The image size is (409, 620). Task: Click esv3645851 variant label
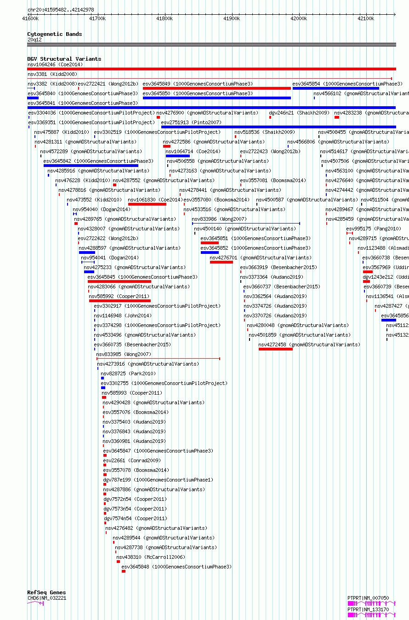pyautogui.click(x=256, y=238)
